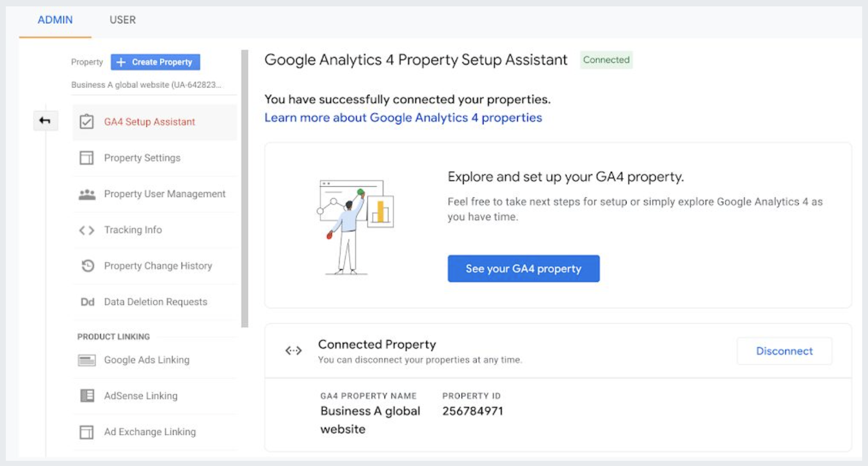Click the Tracking Info code brackets icon

click(87, 231)
